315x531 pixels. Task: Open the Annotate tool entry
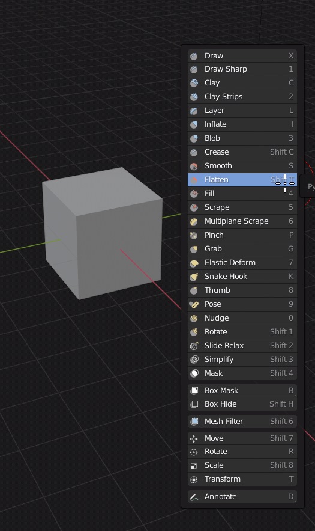pos(242,497)
